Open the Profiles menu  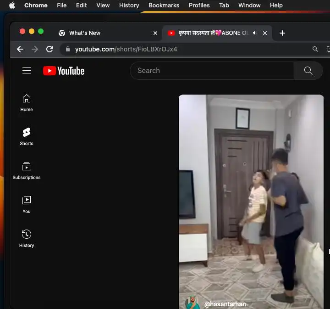tap(199, 5)
